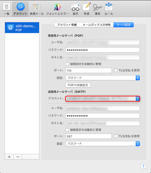Screen dimensions: 151x173
Task: Enable TLS/SSL for POP port 110
Action: (115, 70)
